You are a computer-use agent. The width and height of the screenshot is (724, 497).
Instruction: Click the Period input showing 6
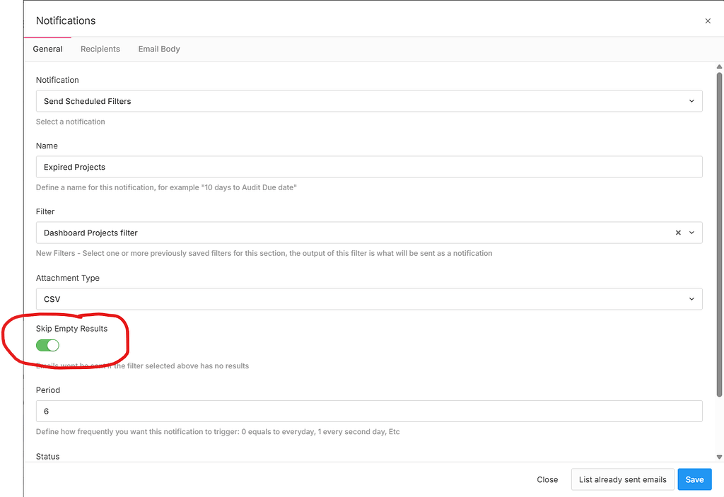[369, 411]
